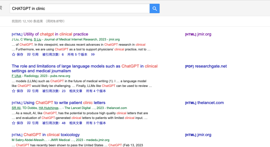Show all 3 versions of the Lancet article
This screenshot has height=147, width=270.
[x=96, y=123]
